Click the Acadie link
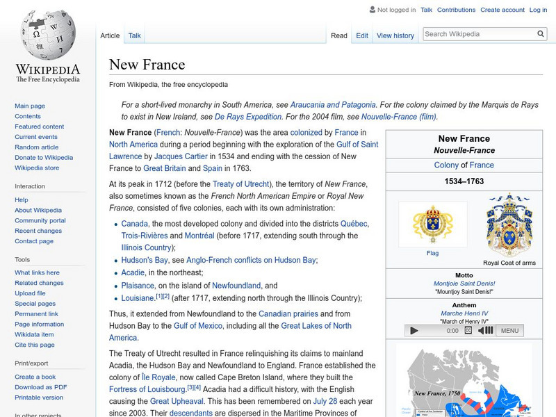556x417 pixels. click(x=133, y=272)
